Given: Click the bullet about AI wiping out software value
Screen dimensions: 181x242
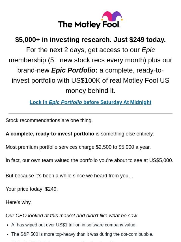Looking at the screenshot, I should click(x=74, y=225).
